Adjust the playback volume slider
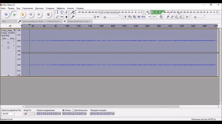 point(105,17)
